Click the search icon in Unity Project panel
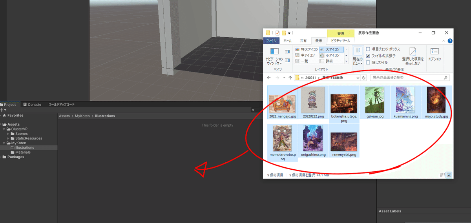The height and width of the screenshot is (223, 471). 253,110
